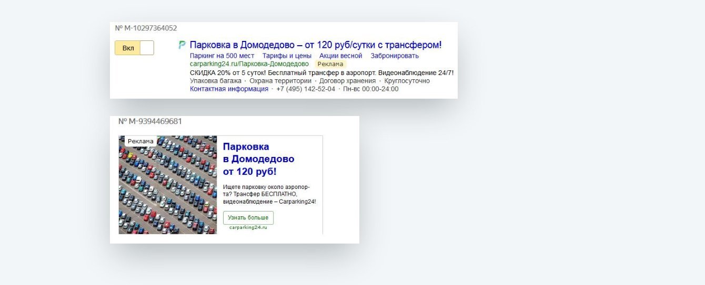Open the Контактная информация link
The width and height of the screenshot is (705, 285).
(x=229, y=89)
